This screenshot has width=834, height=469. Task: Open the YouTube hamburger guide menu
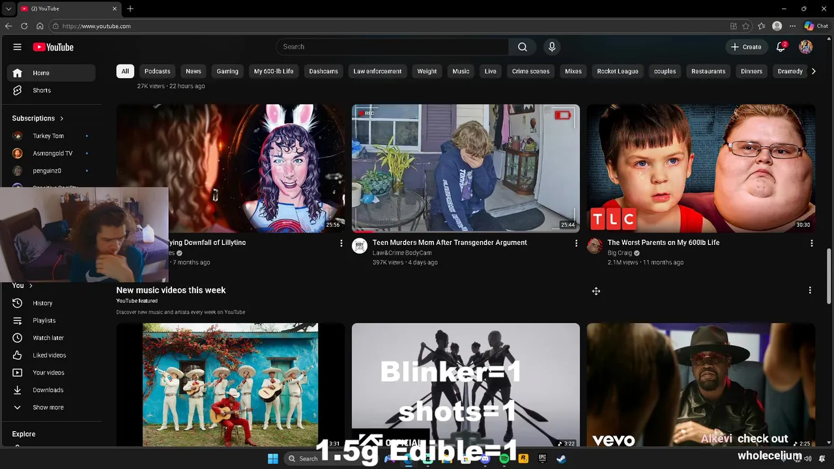(18, 47)
